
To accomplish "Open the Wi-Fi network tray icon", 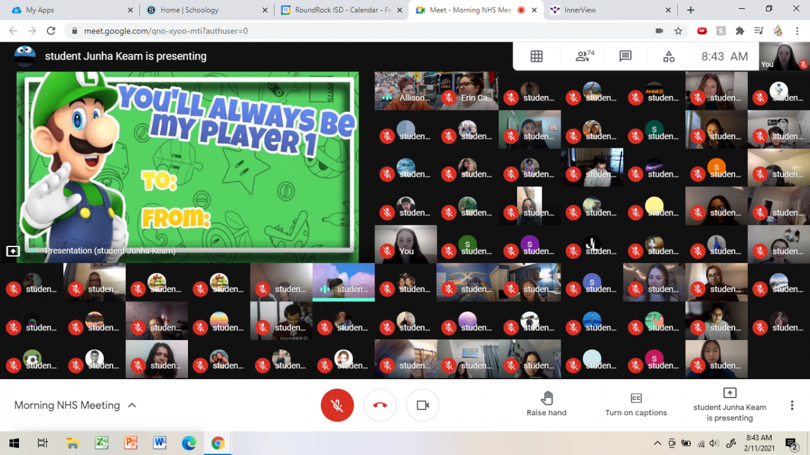I will [701, 443].
